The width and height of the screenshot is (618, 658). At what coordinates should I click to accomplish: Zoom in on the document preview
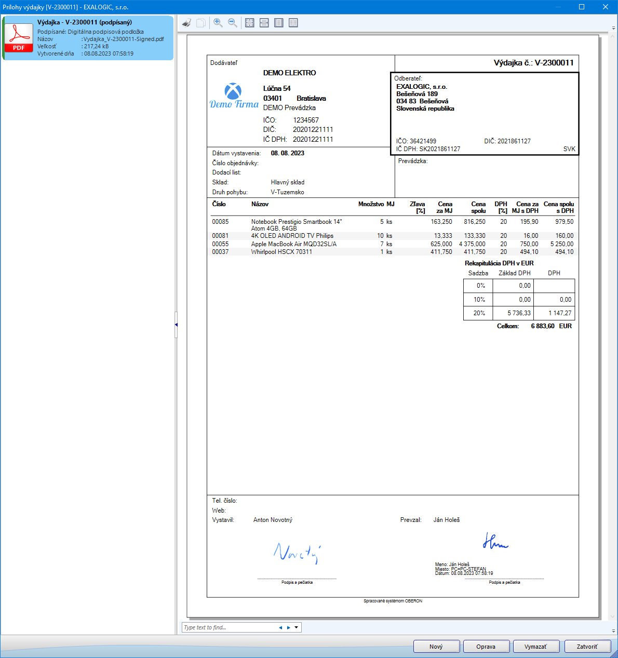(x=218, y=23)
